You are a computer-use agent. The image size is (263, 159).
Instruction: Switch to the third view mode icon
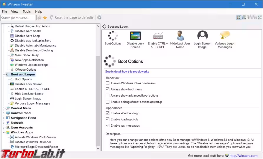(x=249, y=17)
